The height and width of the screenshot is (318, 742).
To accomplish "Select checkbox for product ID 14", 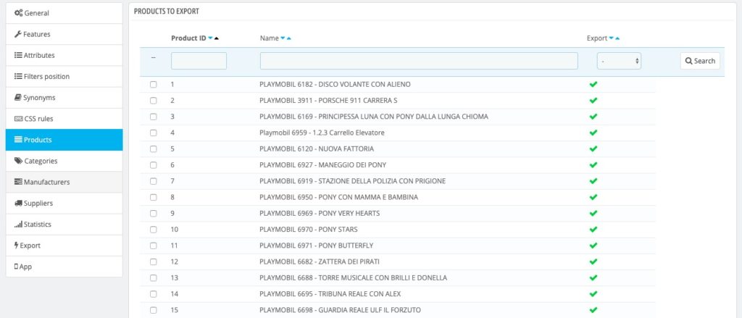I will click(x=154, y=293).
